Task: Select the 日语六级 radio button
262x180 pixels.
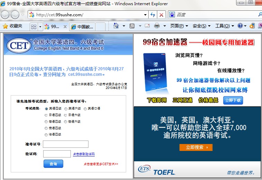Action: click(66, 115)
